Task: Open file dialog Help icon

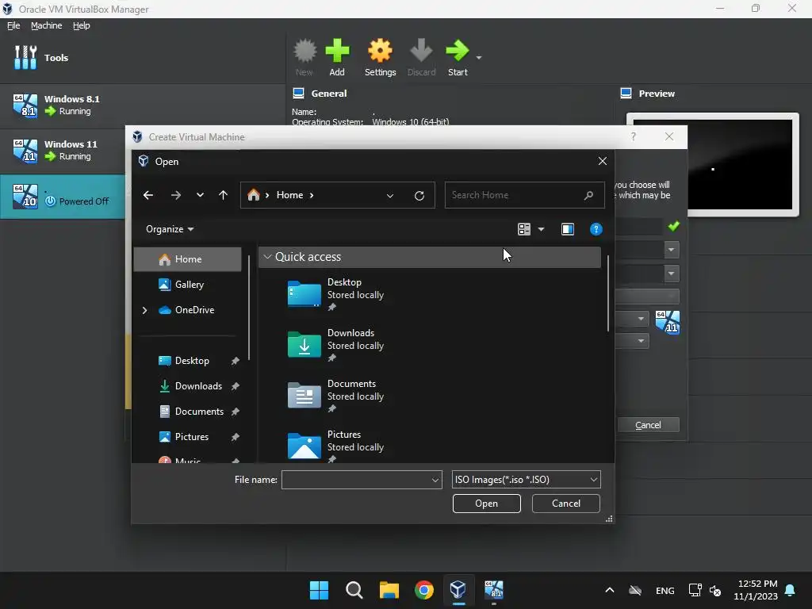Action: pyautogui.click(x=596, y=229)
